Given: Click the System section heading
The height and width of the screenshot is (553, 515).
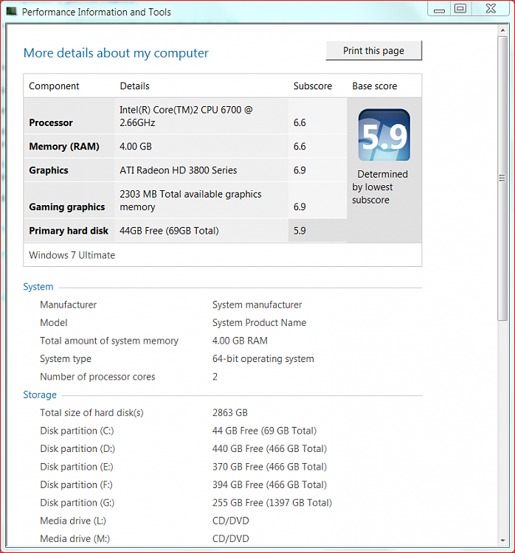Looking at the screenshot, I should coord(38,287).
